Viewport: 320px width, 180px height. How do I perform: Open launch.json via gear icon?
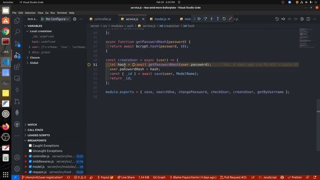(x=74, y=19)
